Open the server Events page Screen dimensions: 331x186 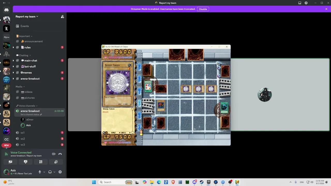[40, 26]
